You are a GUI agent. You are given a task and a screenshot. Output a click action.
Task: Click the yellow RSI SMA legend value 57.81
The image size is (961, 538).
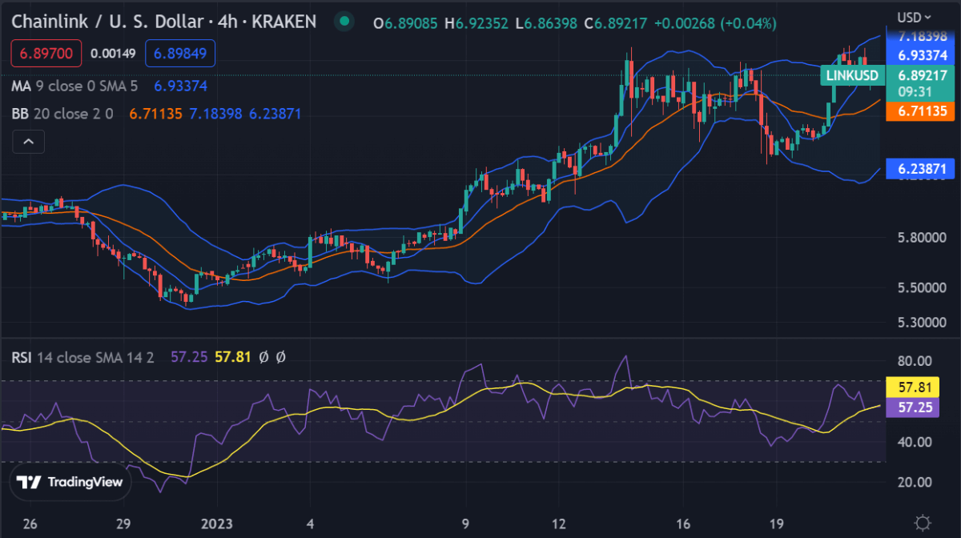[x=232, y=356]
